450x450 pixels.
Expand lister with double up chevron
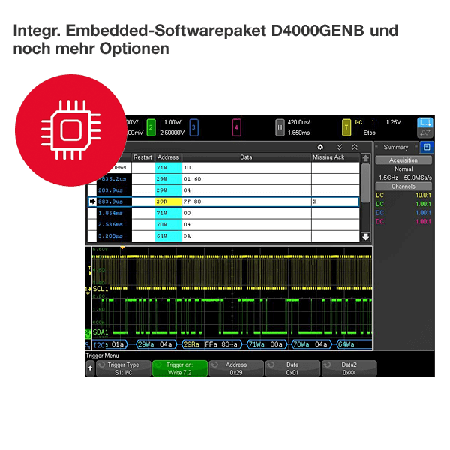355,147
